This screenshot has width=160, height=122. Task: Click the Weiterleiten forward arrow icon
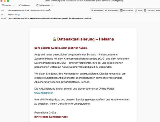[106, 10]
